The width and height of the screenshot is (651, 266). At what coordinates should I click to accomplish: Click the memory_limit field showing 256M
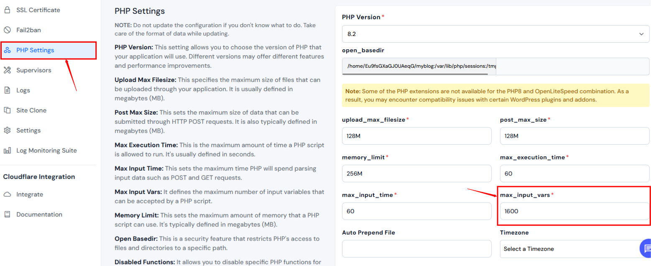click(416, 173)
